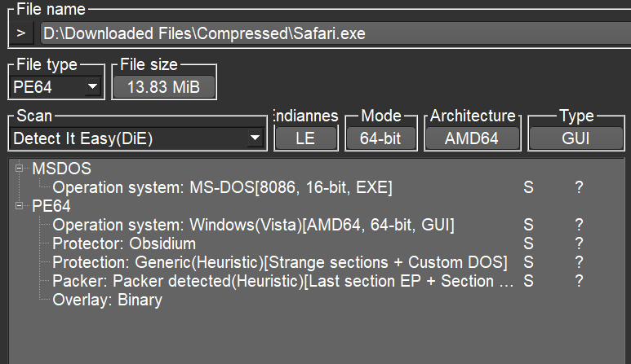Click the S icon for Protector: Obsidium
This screenshot has width=631, height=364.
coord(528,243)
